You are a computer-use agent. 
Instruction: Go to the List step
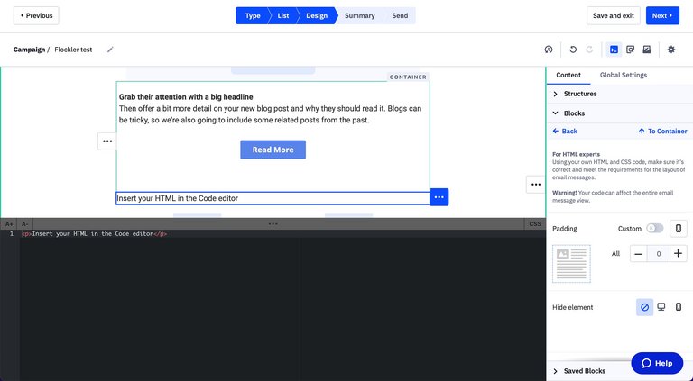282,16
